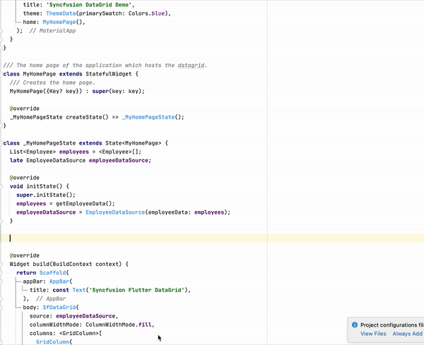Click View Files link in notification
The image size is (424, 345).
point(373,334)
